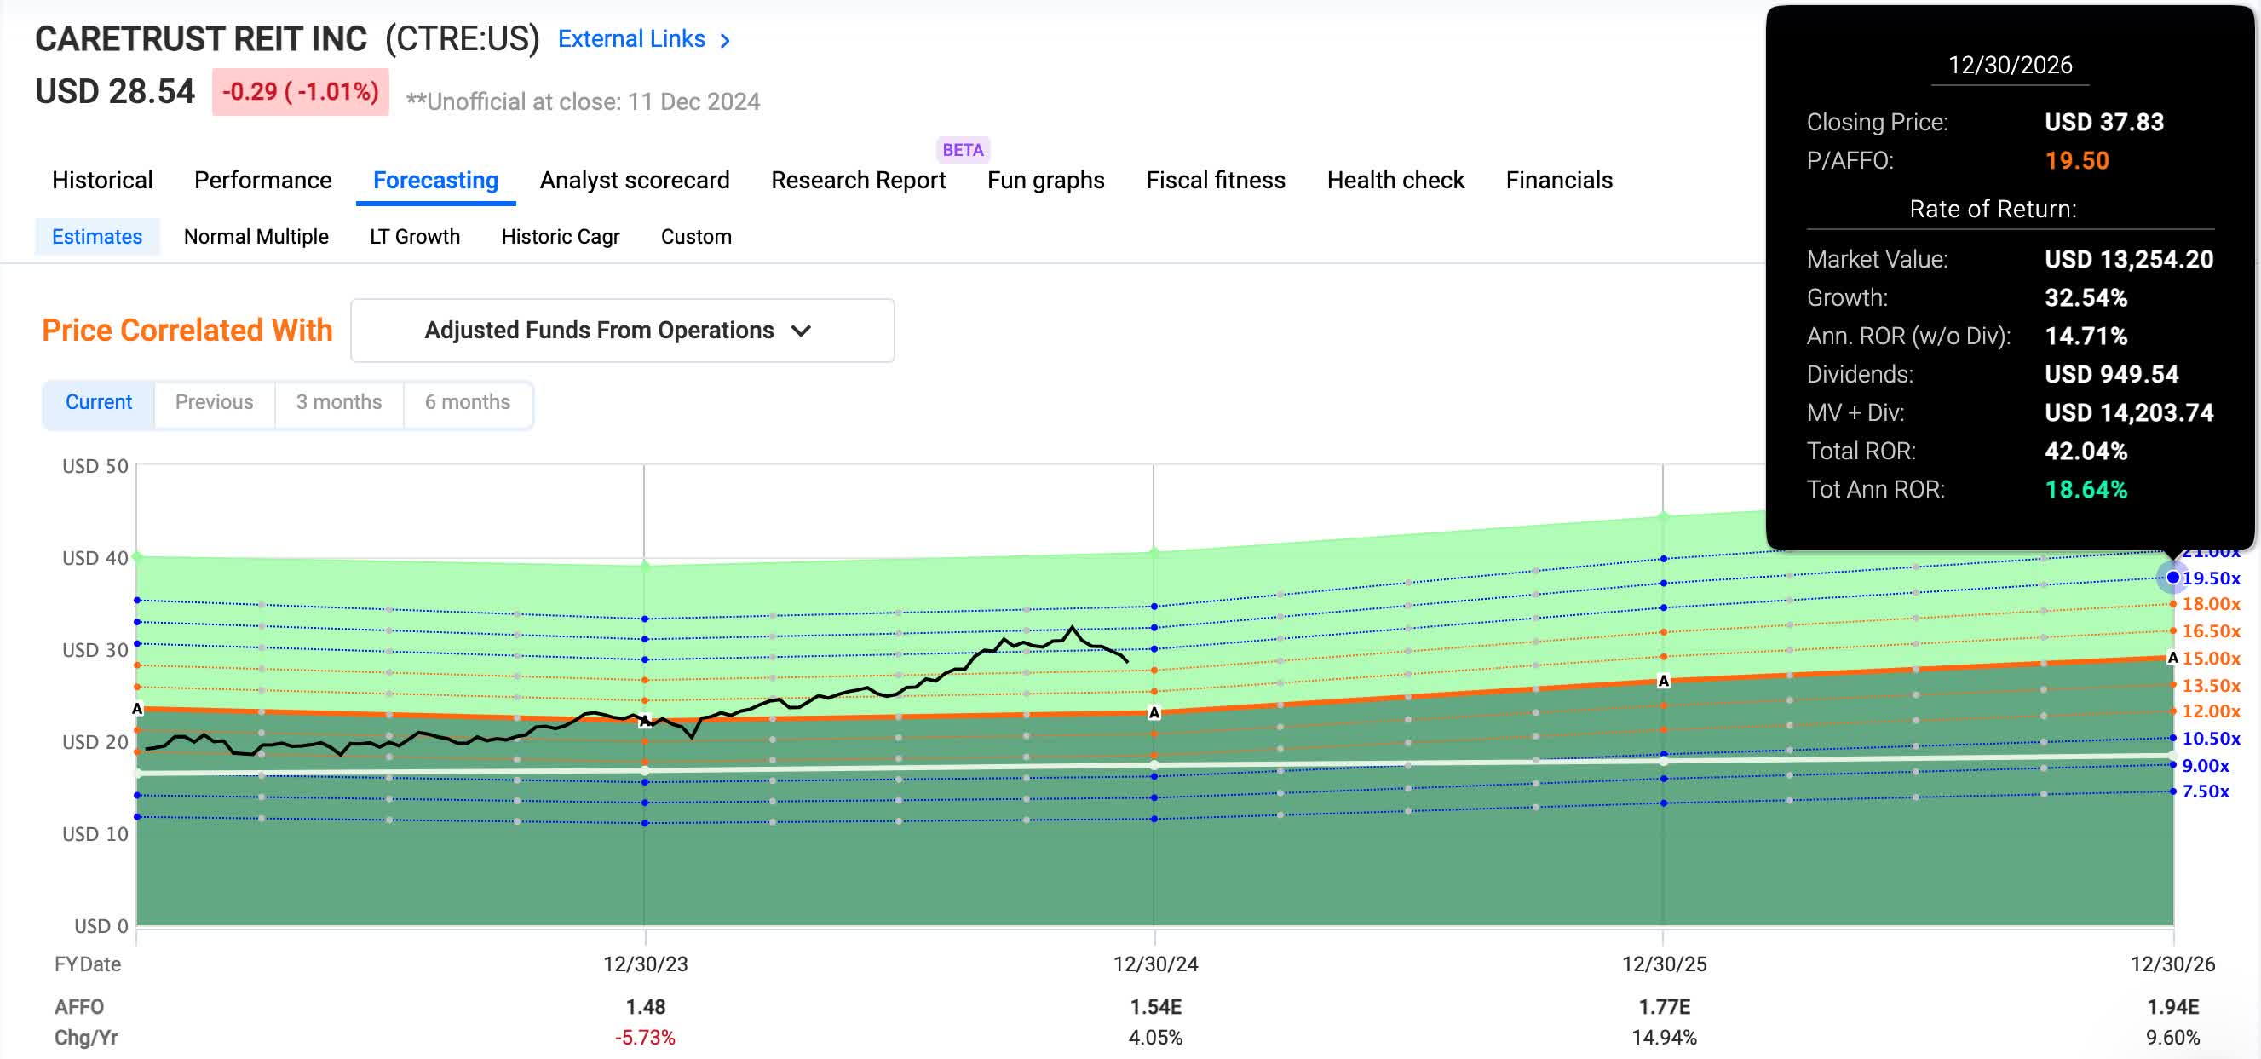The height and width of the screenshot is (1059, 2261).
Task: Expand the metric selector chevron
Action: 802,332
